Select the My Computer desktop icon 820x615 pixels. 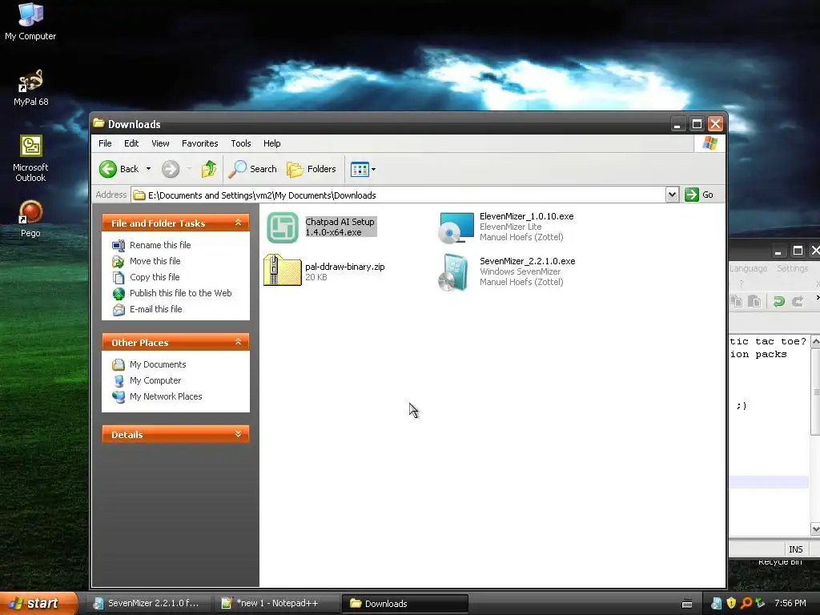coord(30,22)
